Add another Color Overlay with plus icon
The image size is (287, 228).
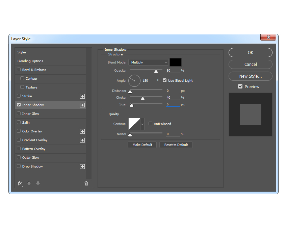click(x=82, y=131)
